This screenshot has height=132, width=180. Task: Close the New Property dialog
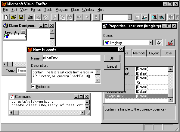(x=120, y=50)
